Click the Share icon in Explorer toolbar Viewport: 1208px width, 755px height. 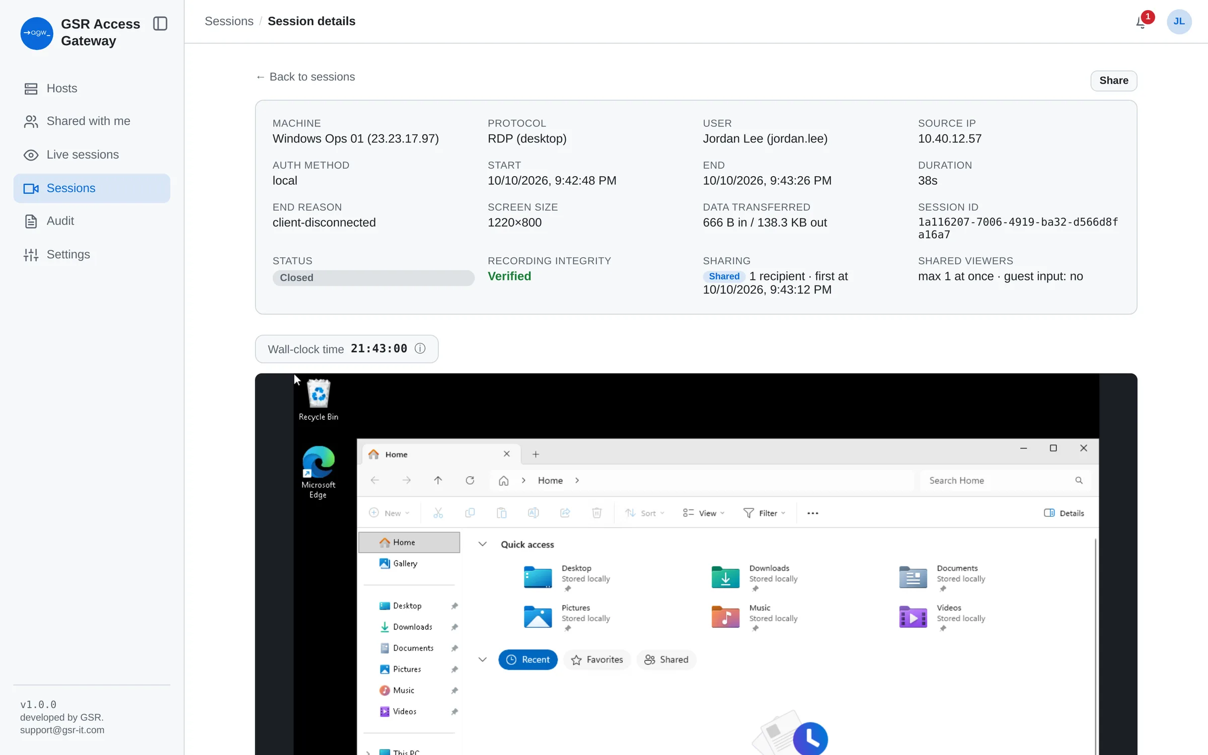pos(565,513)
